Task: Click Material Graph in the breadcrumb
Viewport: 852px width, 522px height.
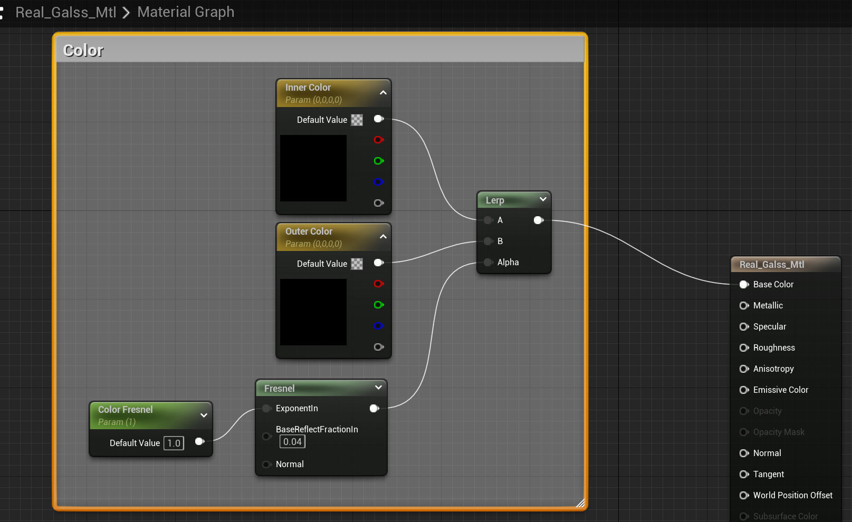Action: click(186, 12)
